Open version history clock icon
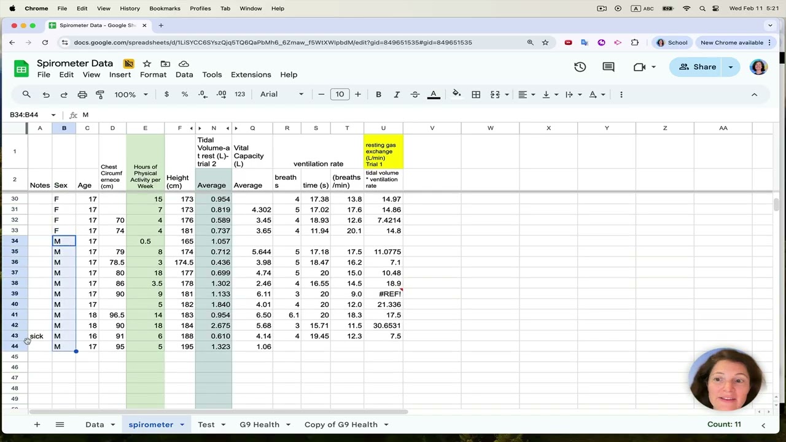Image resolution: width=786 pixels, height=442 pixels. (580, 67)
